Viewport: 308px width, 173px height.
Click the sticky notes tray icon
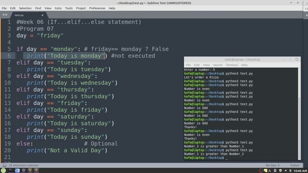click(x=266, y=171)
